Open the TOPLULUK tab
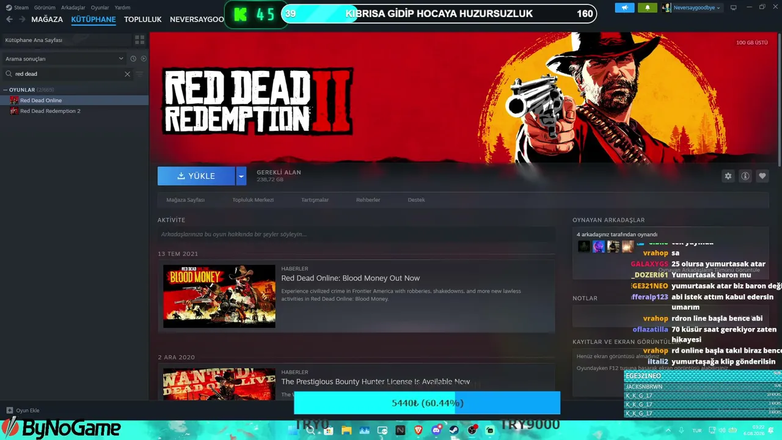 click(143, 20)
